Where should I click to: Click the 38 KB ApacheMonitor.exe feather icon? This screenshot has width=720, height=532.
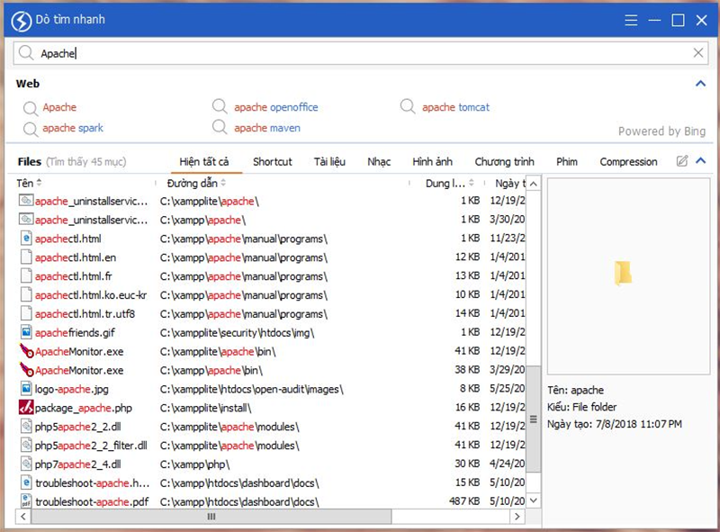point(27,370)
